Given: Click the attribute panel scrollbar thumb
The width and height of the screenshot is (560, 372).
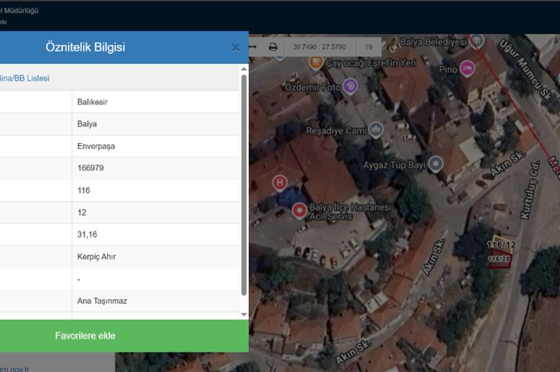Looking at the screenshot, I should point(244,185).
